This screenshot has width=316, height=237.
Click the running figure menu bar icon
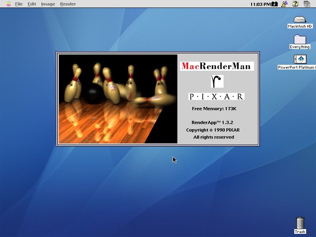tap(284, 4)
